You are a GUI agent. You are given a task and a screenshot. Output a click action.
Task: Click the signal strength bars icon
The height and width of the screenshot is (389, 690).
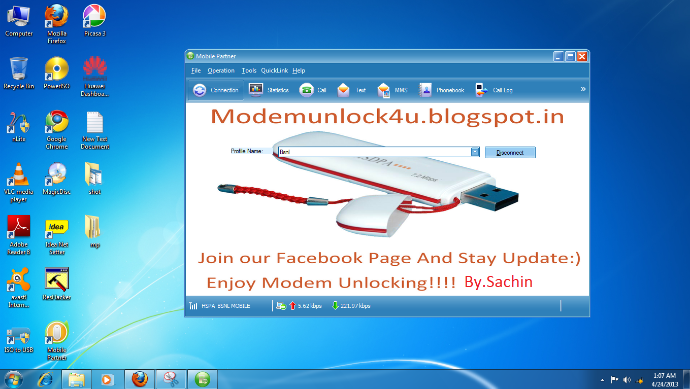[193, 306]
